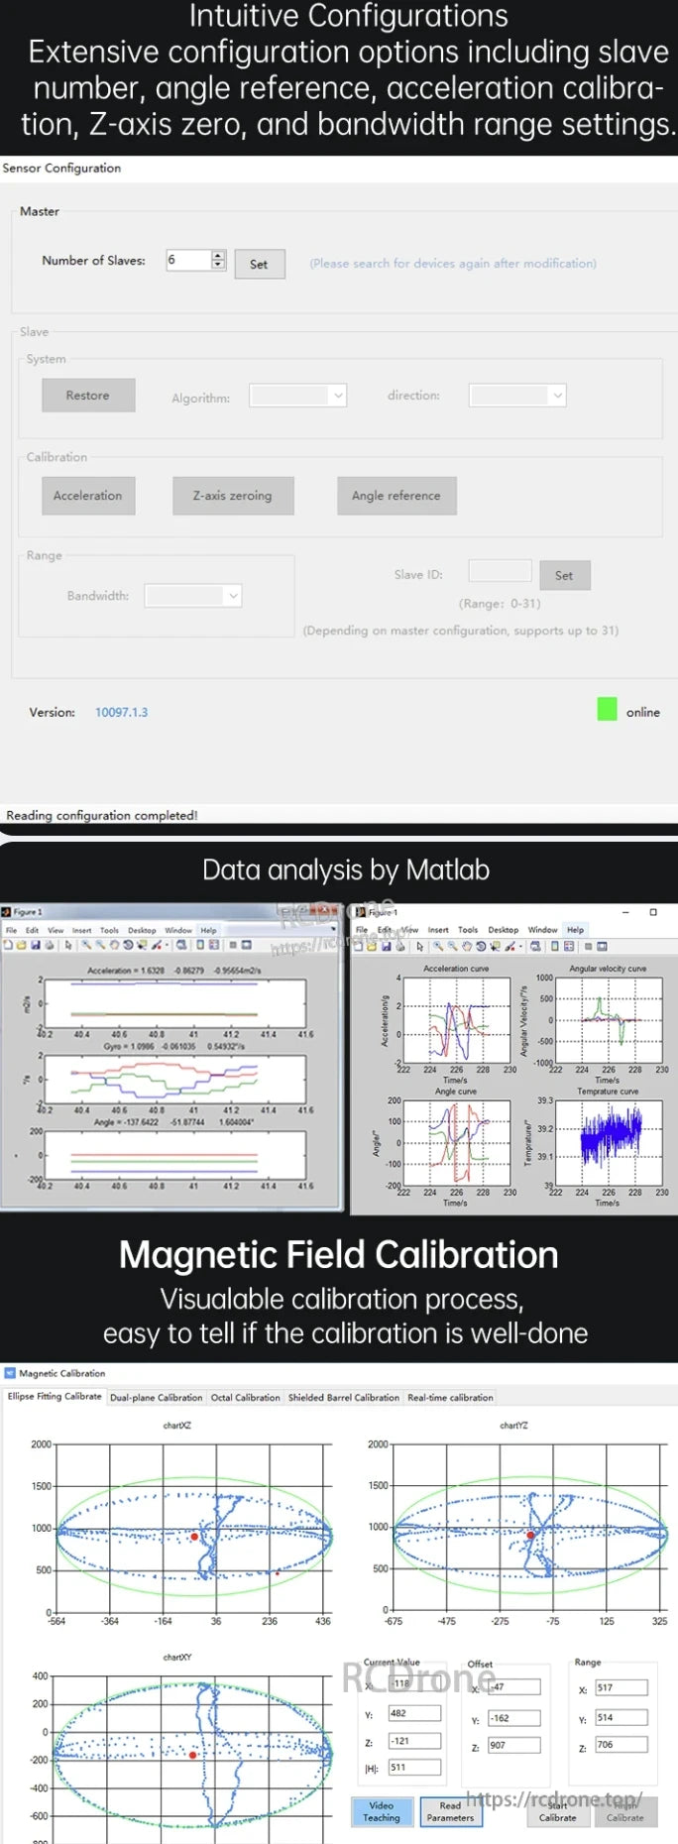Viewport: 678px width, 1844px height.
Task: Click the Range Y field showing 514
Action: (x=621, y=1717)
